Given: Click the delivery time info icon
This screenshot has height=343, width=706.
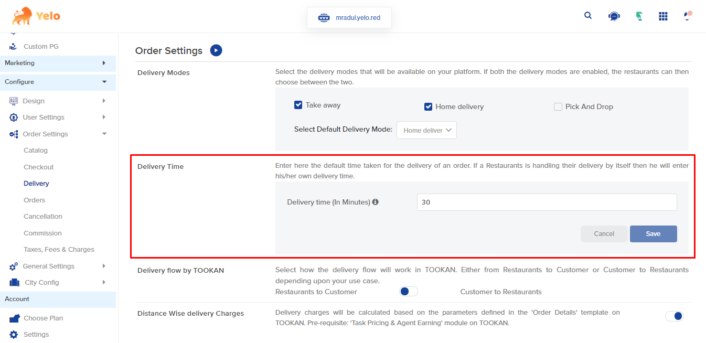Looking at the screenshot, I should pos(376,202).
